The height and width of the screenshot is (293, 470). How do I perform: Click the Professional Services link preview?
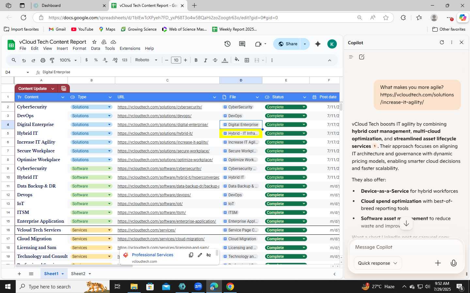tap(152, 255)
